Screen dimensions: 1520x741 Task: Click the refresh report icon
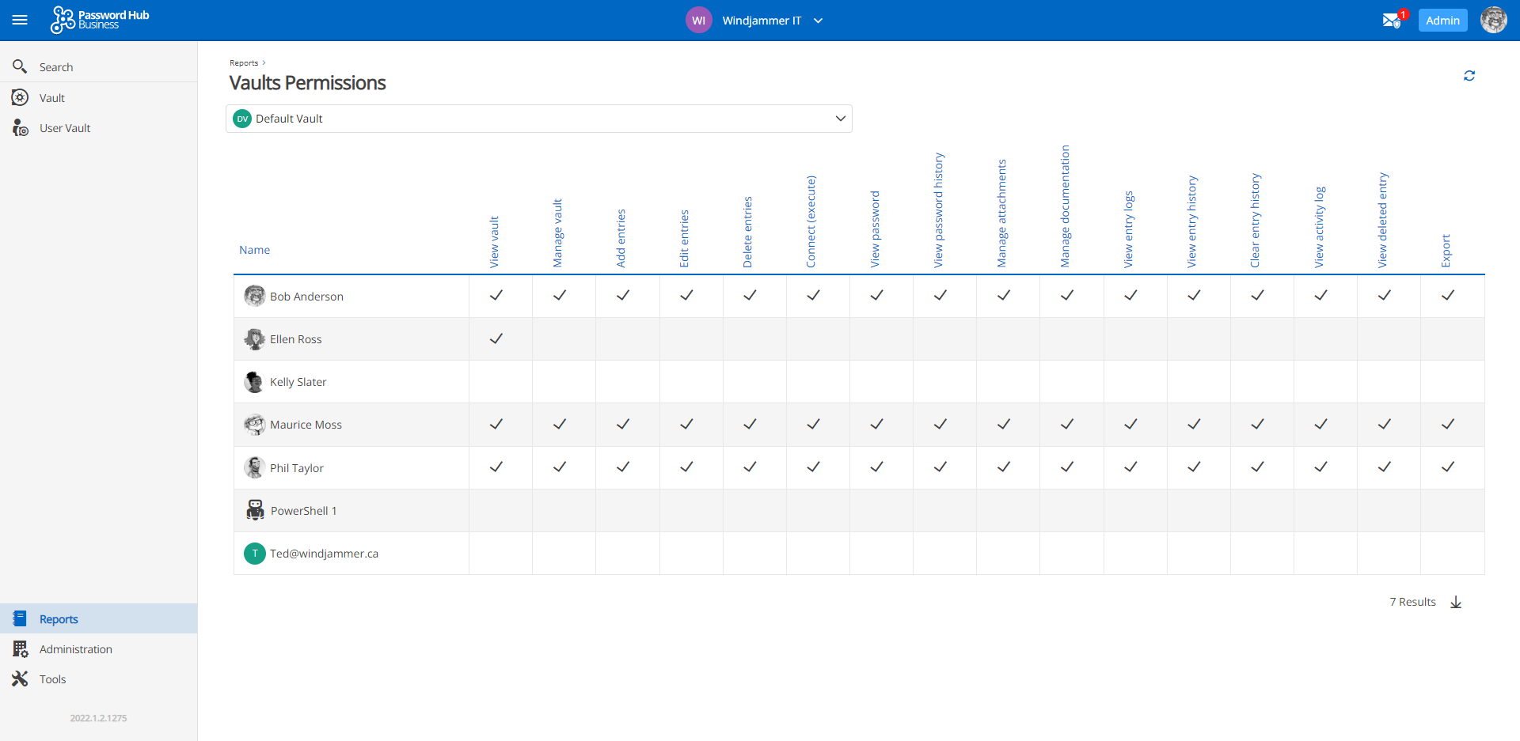pos(1469,76)
